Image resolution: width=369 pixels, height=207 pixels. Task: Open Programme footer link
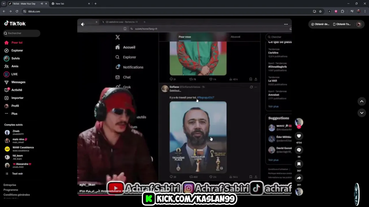(x=11, y=190)
